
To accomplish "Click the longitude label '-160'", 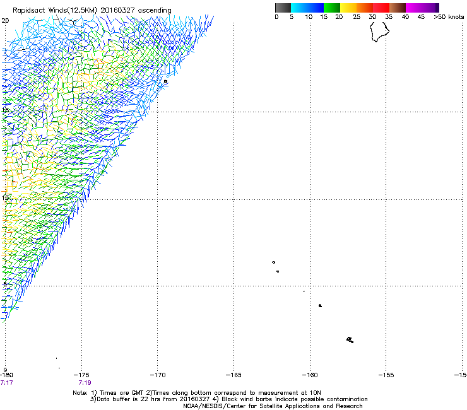I will click(x=310, y=375).
